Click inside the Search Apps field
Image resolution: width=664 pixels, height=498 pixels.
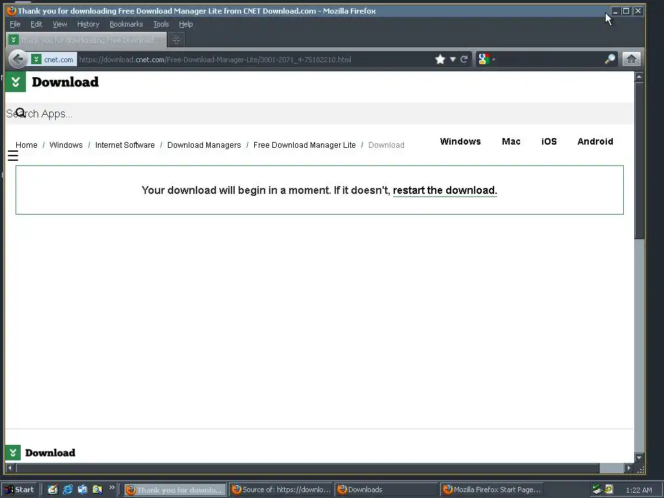tap(319, 113)
